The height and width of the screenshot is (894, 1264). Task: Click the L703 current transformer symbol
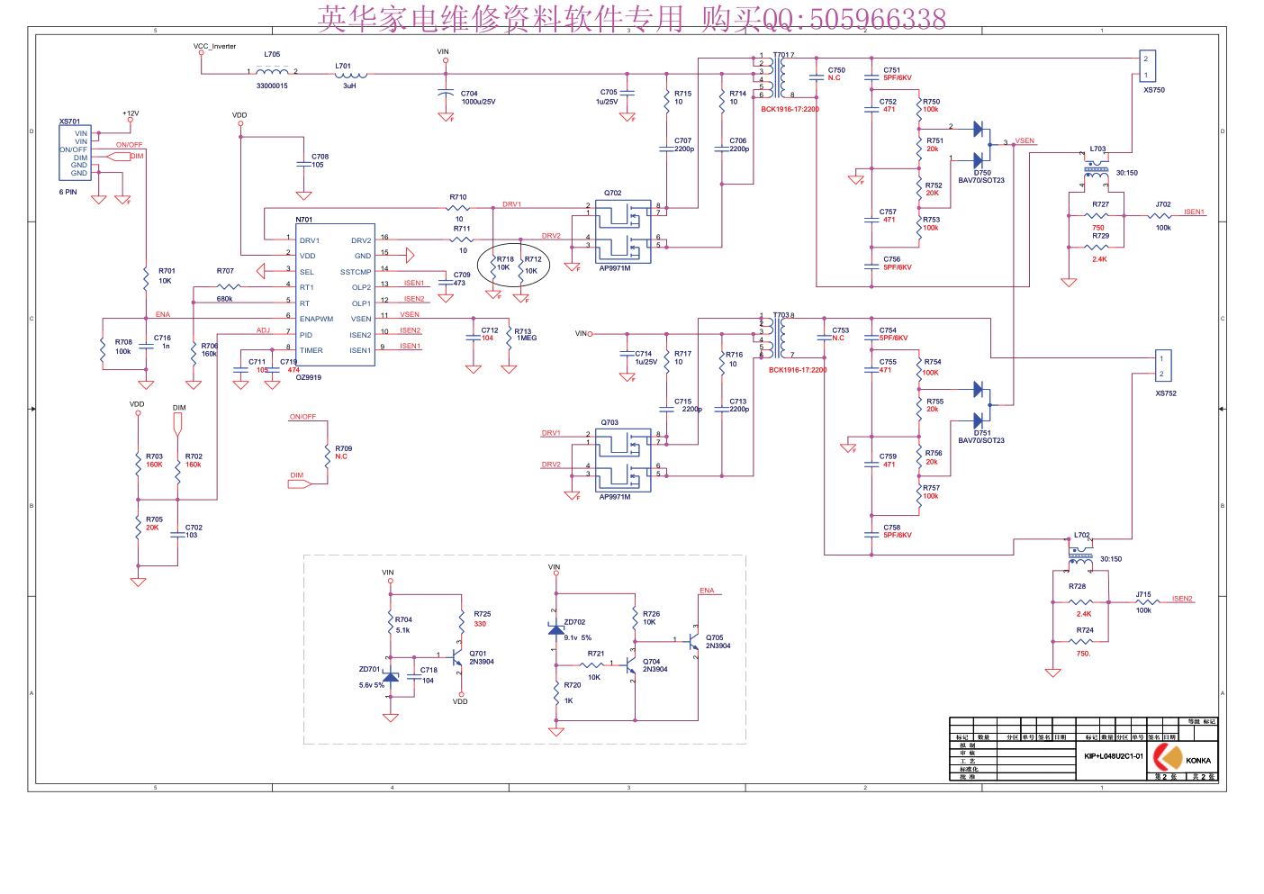point(1096,167)
